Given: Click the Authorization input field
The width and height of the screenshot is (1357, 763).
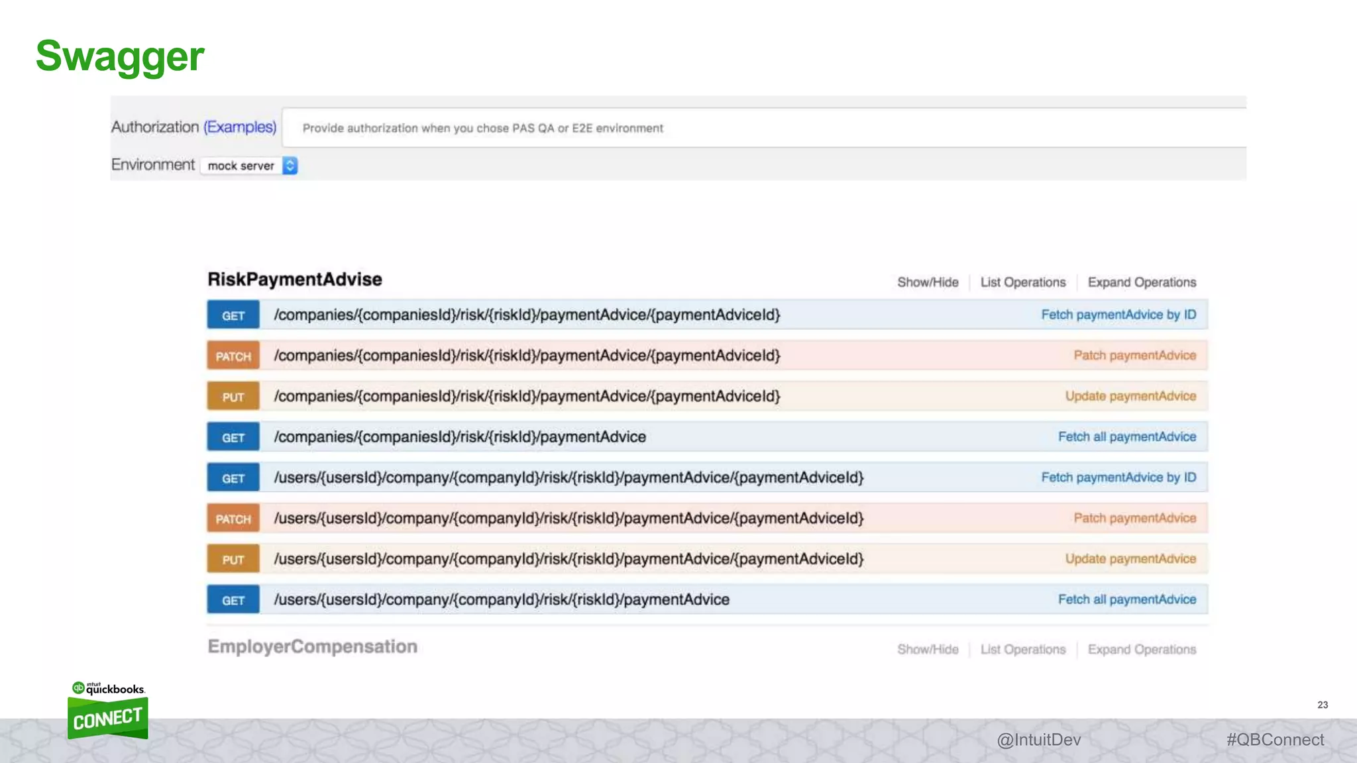Looking at the screenshot, I should coord(762,128).
